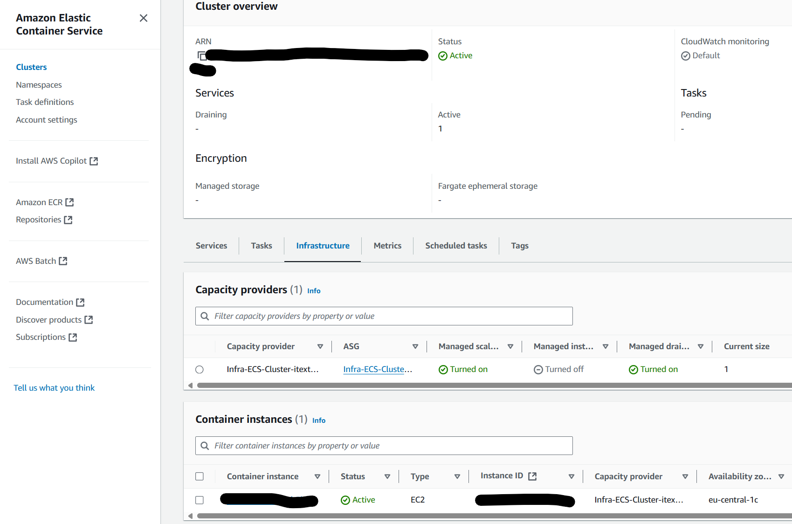Image resolution: width=792 pixels, height=524 pixels.
Task: Click Tell us what you think link
Action: [x=54, y=388]
